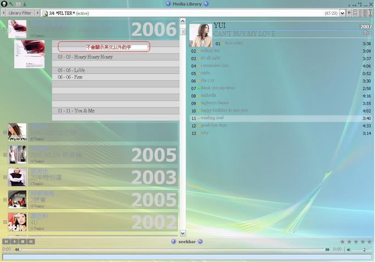Open the playlist filter dropdown arrow
This screenshot has height=262, width=375.
point(342,13)
